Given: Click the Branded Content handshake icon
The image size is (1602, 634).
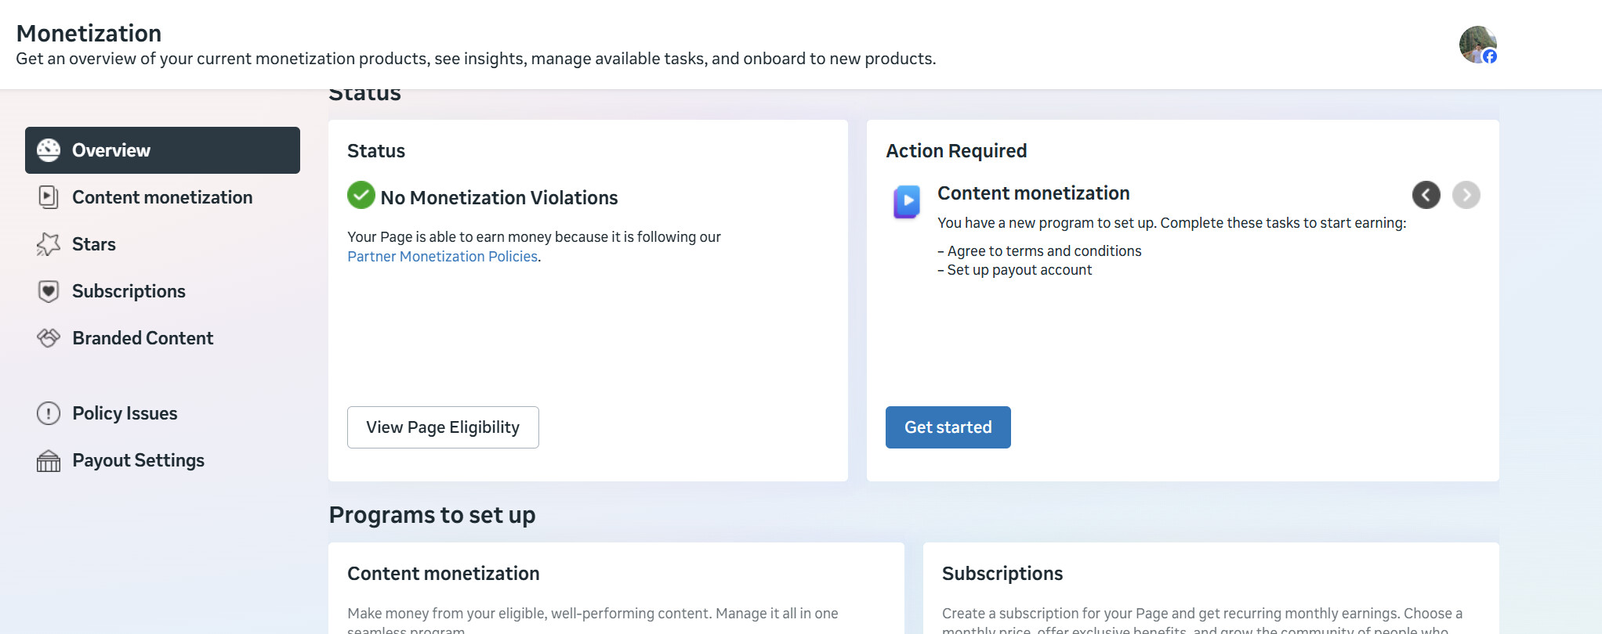Looking at the screenshot, I should pos(49,338).
